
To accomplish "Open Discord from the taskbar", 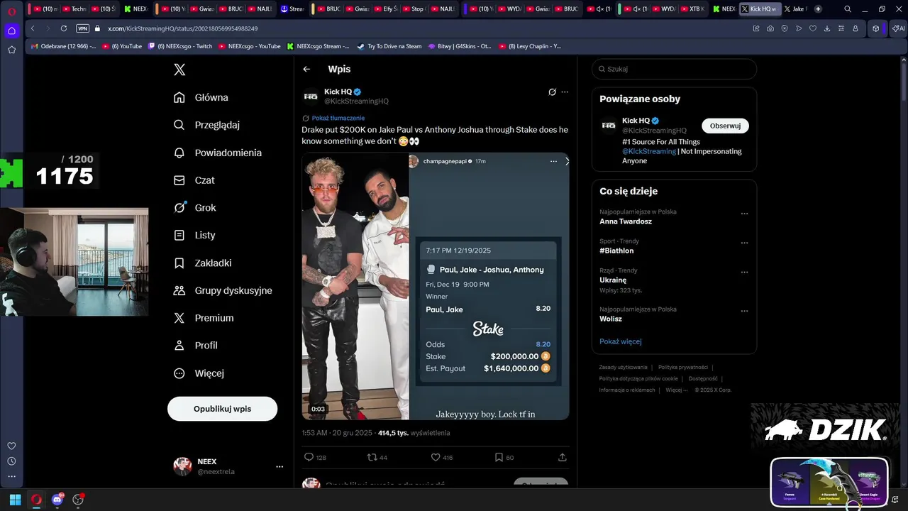I will click(x=57, y=500).
